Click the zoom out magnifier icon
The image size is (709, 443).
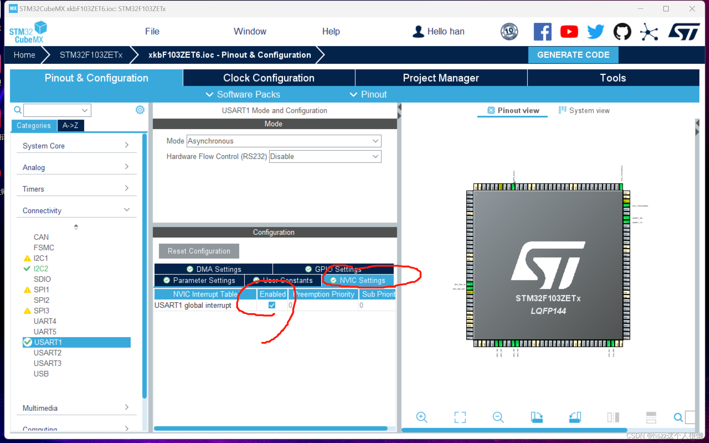pos(498,417)
